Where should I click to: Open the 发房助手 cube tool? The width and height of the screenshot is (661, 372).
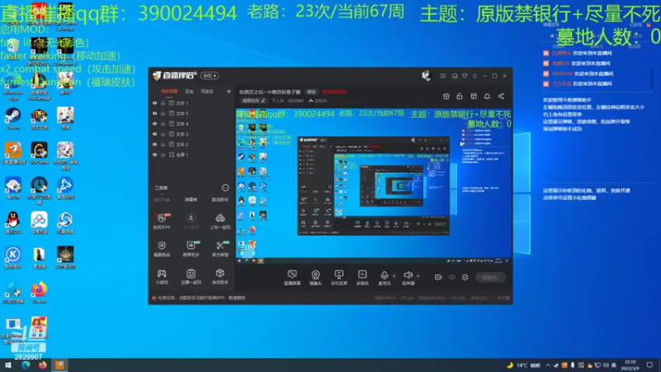point(220,277)
